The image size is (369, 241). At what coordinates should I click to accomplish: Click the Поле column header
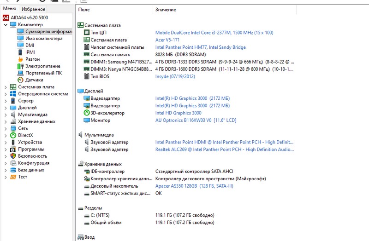tap(84, 10)
